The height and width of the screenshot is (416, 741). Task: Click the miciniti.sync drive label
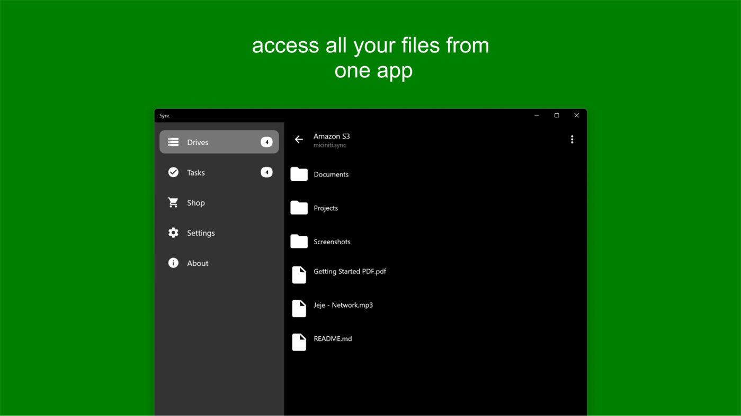tap(329, 145)
